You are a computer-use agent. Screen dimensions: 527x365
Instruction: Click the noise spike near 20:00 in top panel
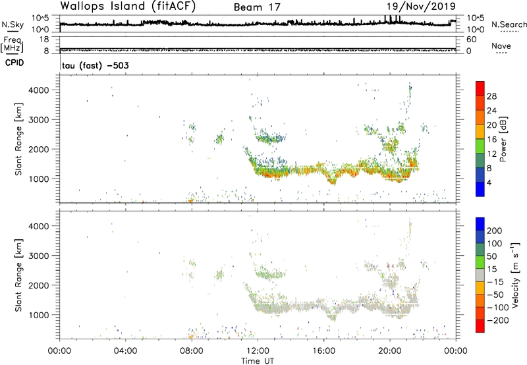pos(390,19)
